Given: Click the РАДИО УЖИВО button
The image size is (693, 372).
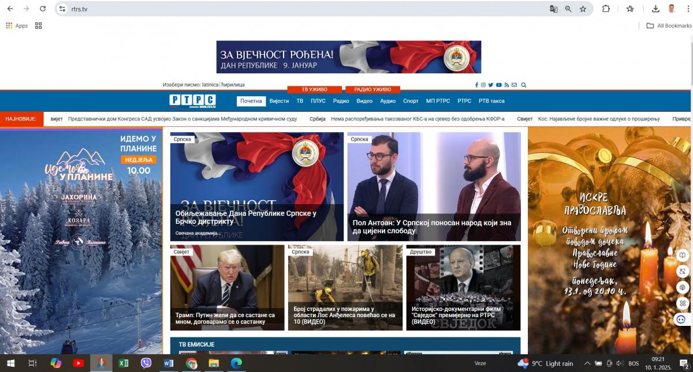Looking at the screenshot, I should (372, 89).
